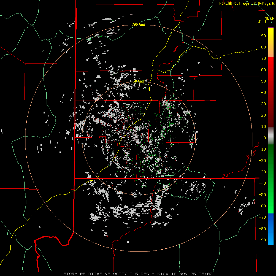
Task: Click the -70 scale label
Action: pyautogui.click(x=262, y=217)
